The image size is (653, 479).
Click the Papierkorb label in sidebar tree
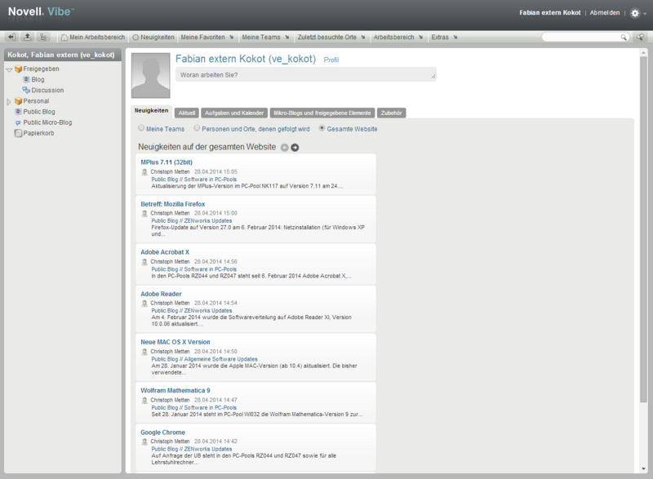click(38, 133)
